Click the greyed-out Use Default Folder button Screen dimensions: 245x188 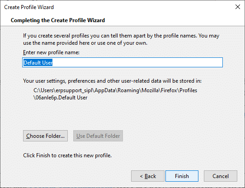[x=98, y=136]
